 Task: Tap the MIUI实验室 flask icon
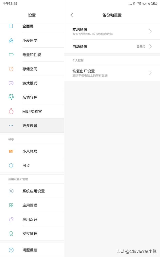(11, 111)
